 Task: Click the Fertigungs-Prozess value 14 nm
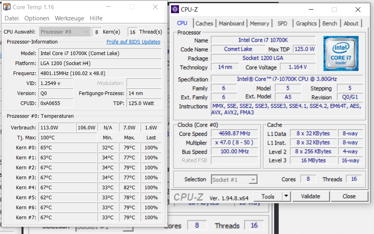click(x=144, y=93)
